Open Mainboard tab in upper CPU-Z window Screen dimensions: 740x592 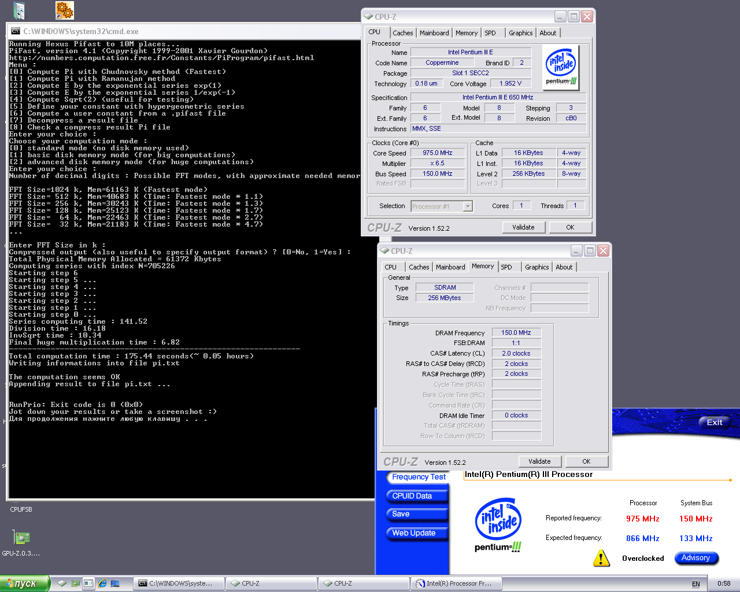point(434,34)
